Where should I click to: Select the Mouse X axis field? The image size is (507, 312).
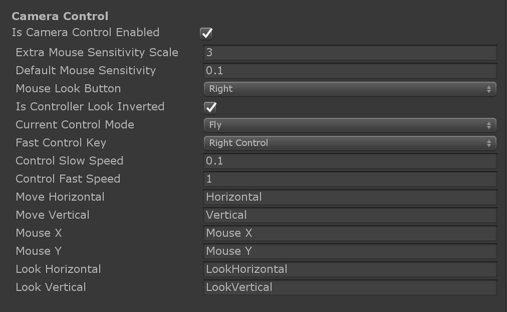349,233
